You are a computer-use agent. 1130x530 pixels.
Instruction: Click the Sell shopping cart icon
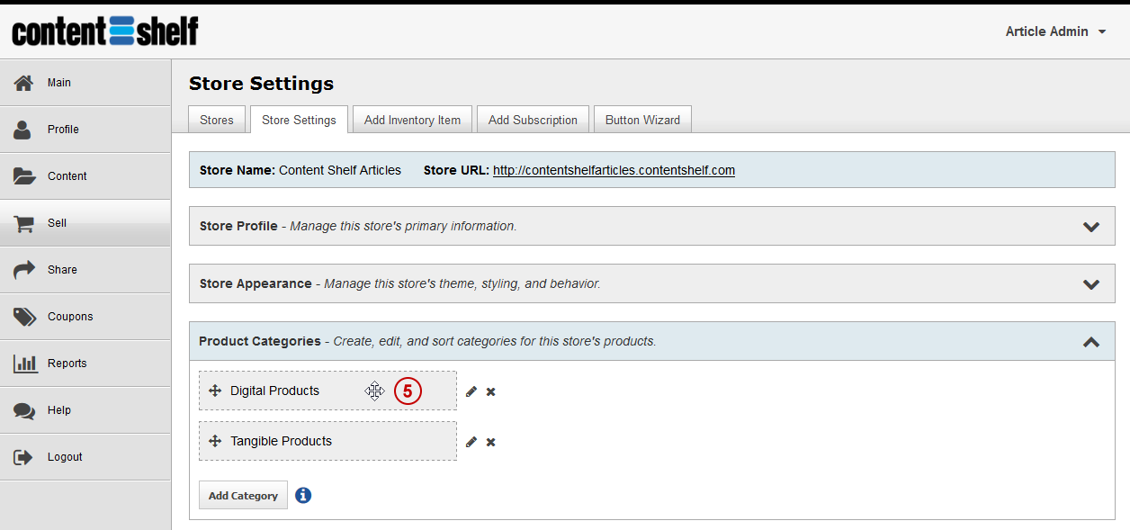(24, 223)
